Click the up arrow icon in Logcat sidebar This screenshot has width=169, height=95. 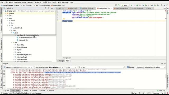pyautogui.click(x=4, y=77)
